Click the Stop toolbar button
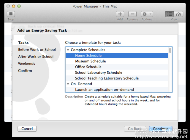190x140 pixels. (11, 14)
